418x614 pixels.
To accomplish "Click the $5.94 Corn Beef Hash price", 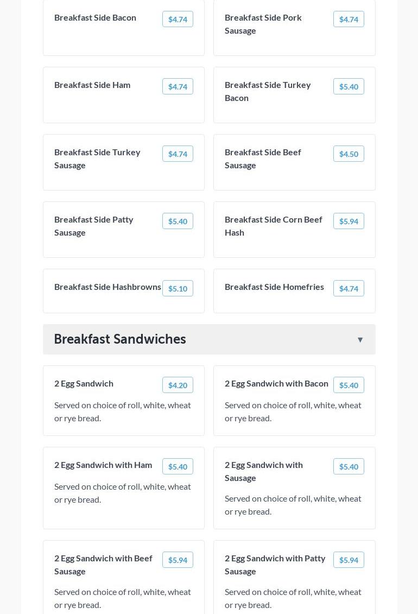I will point(349,221).
